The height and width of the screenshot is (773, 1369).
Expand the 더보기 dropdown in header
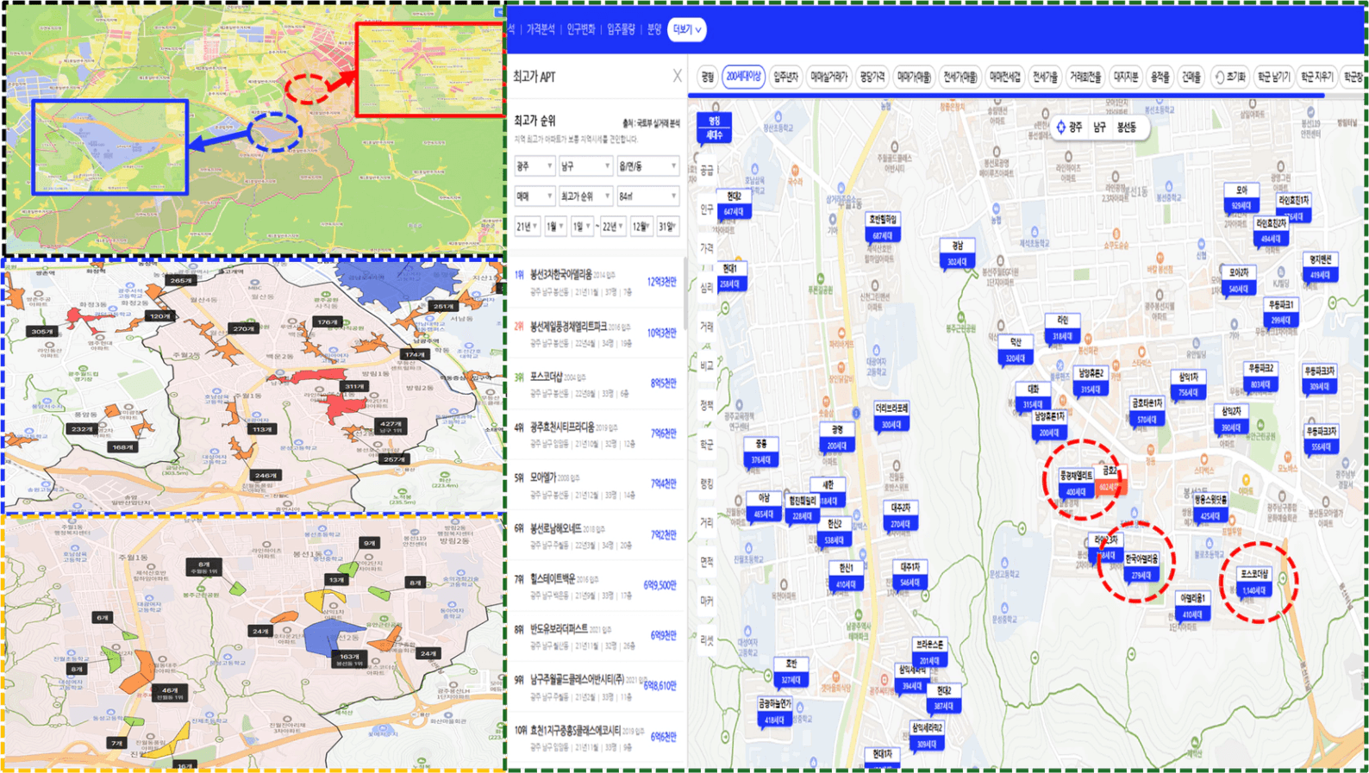coord(686,29)
